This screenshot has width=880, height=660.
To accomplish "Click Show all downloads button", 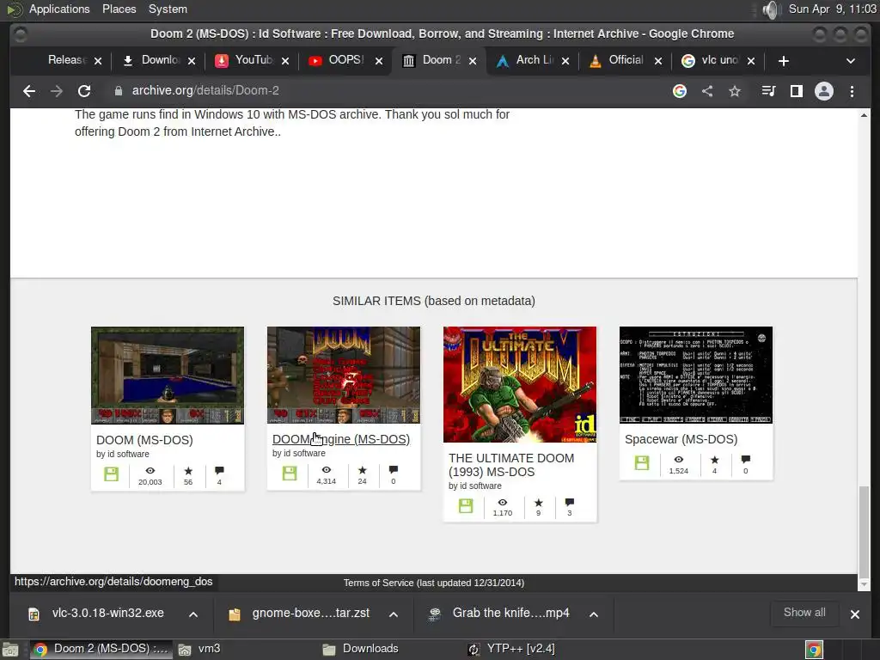I will point(804,613).
